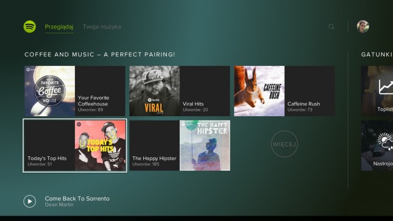
Task: Select the Viral Hits playlist title
Action: 193,104
